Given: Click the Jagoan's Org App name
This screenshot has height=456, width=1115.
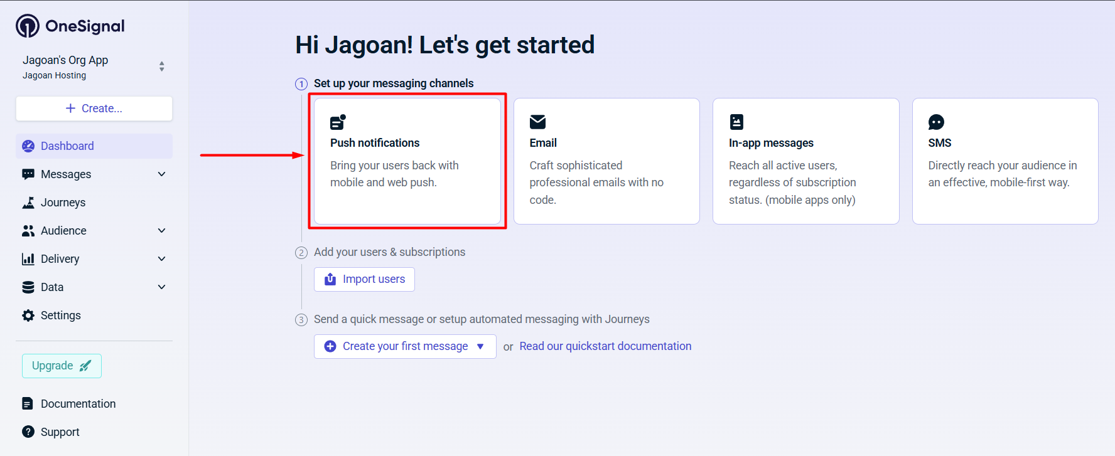Looking at the screenshot, I should pos(65,60).
